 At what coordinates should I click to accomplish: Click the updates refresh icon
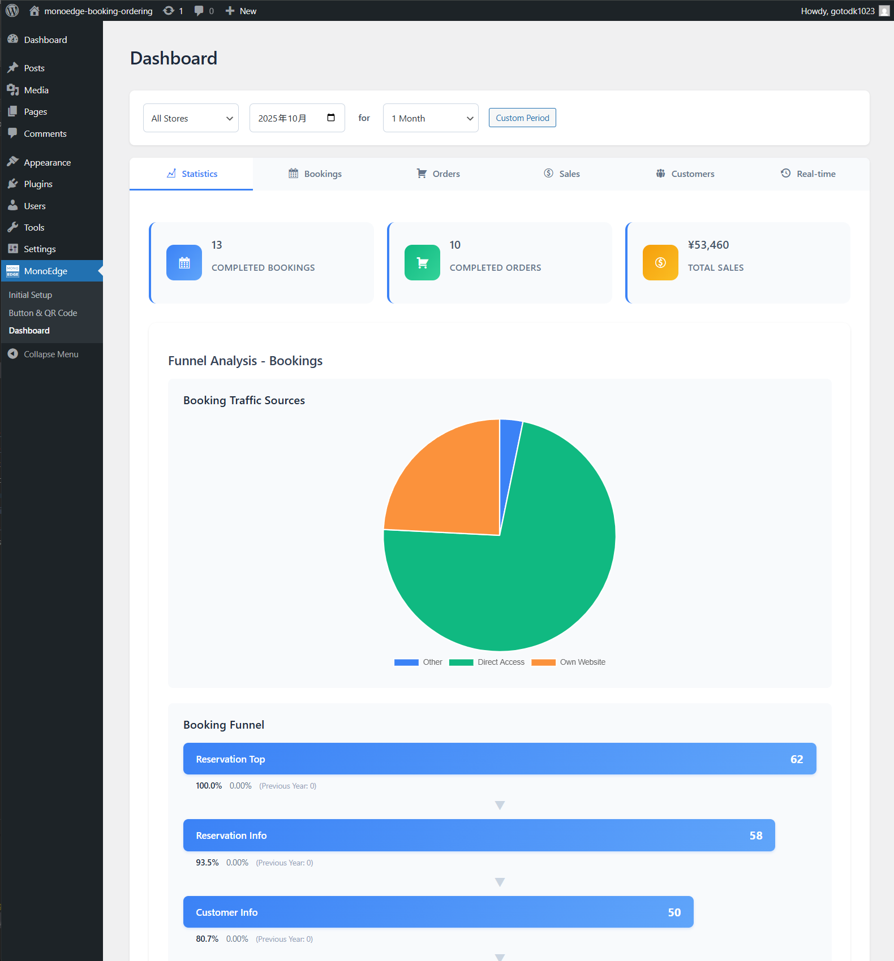click(x=169, y=11)
